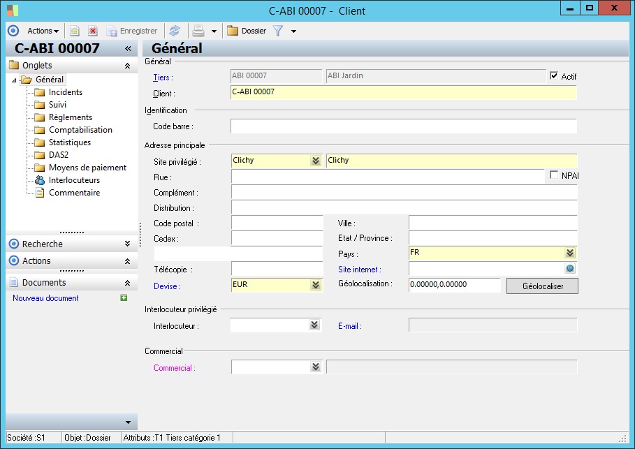Click the printer icon in toolbar
Screen dimensions: 635x449
[x=198, y=31]
